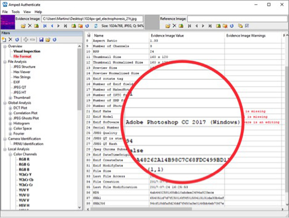Collapse the Global Analysis tree node
Screen dimensions: 289x218
coord(5,103)
